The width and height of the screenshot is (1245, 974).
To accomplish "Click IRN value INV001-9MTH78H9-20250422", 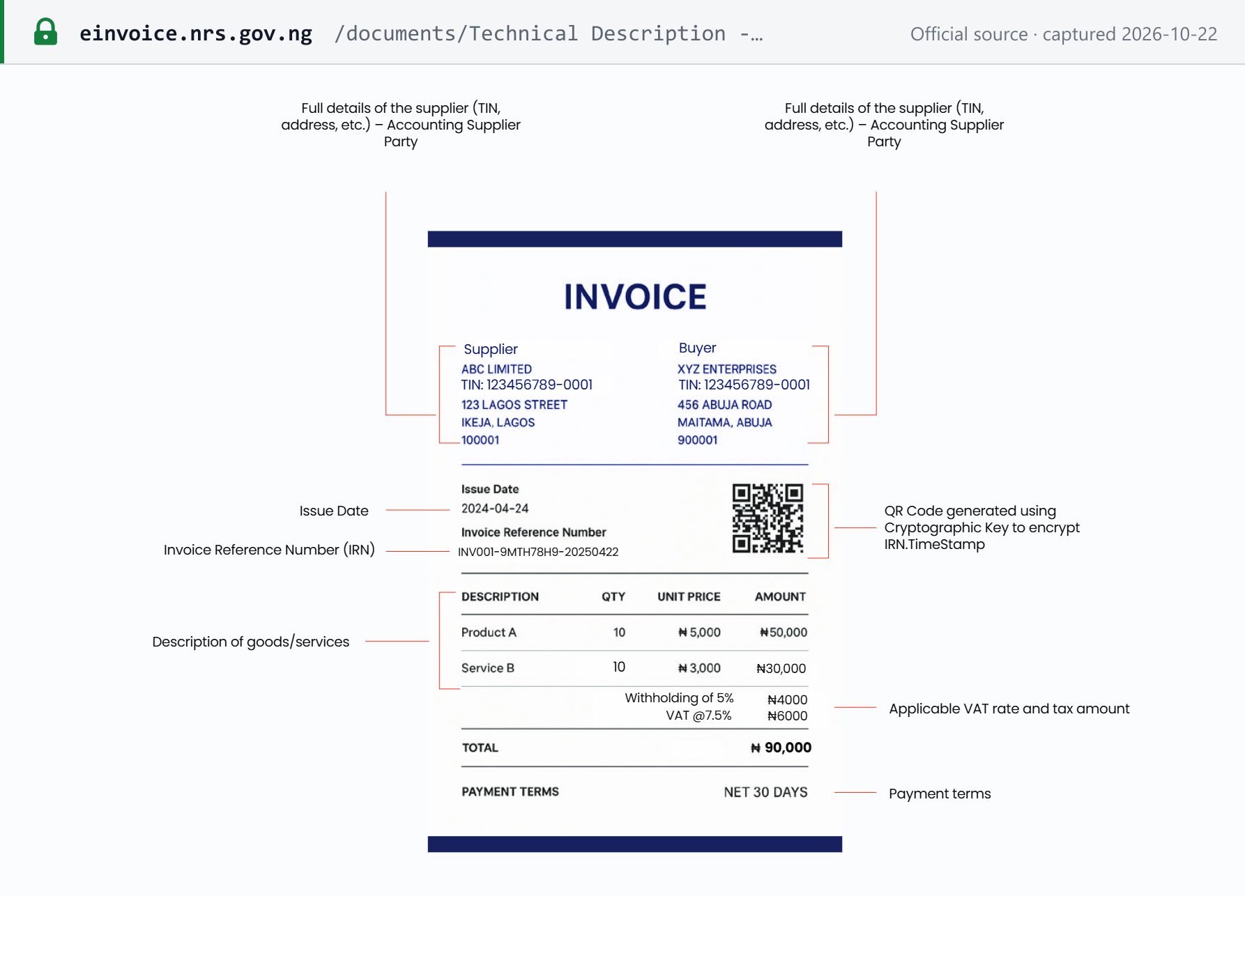I will (x=538, y=552).
